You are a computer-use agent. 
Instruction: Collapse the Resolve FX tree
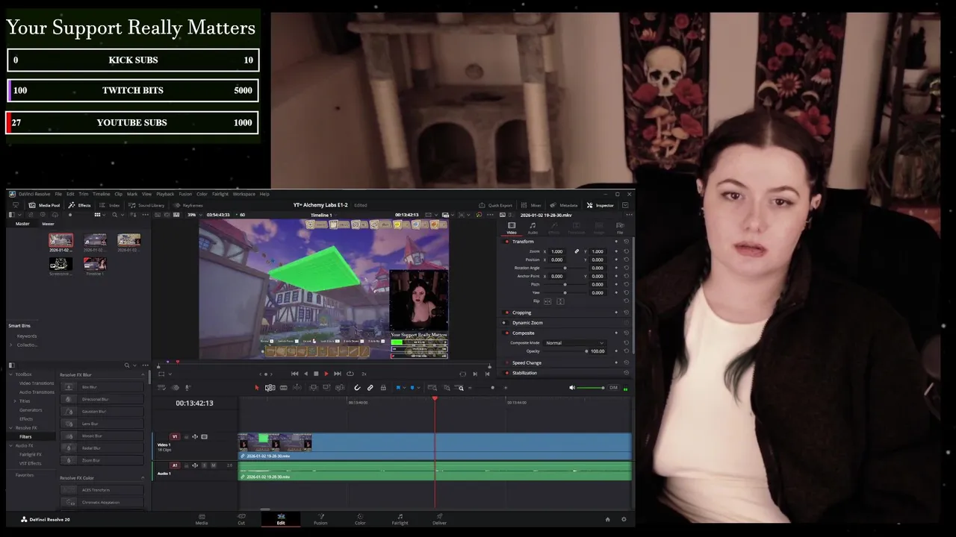(11, 428)
